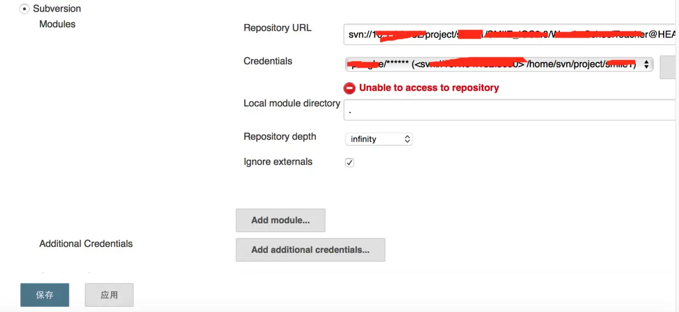Click the Repository URL label
This screenshot has width=679, height=312.
tap(278, 28)
